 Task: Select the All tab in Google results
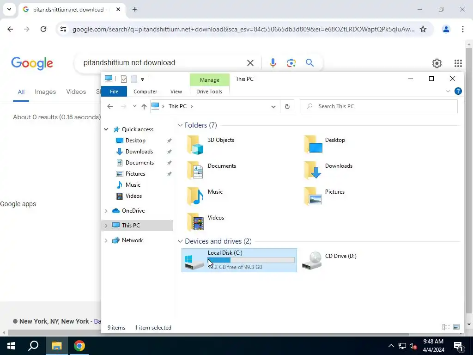coord(21,92)
